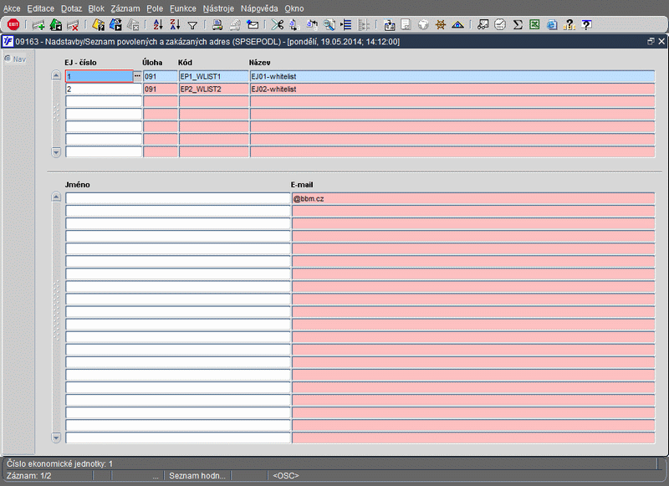Click the Internet Explorer browser icon
Viewport: 669px width, 486px height.
pos(552,25)
